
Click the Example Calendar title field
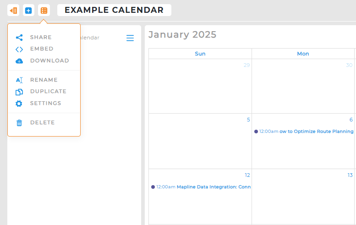pyautogui.click(x=114, y=10)
